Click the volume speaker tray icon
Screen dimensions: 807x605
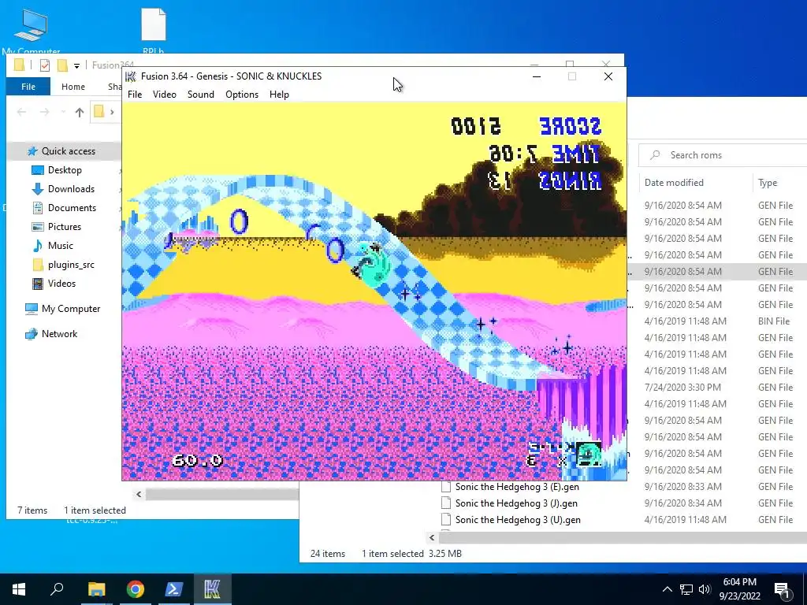pos(705,589)
